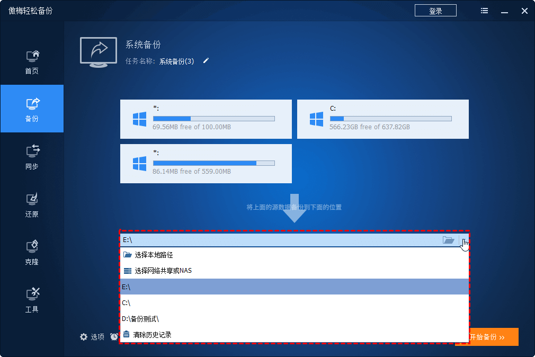The width and height of the screenshot is (535, 357).
Task: Open the 克隆 clone feature
Action: [x=32, y=252]
